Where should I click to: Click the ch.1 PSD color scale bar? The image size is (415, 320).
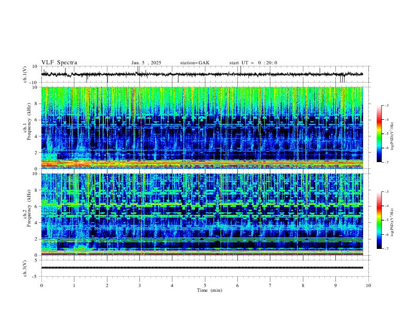point(379,134)
